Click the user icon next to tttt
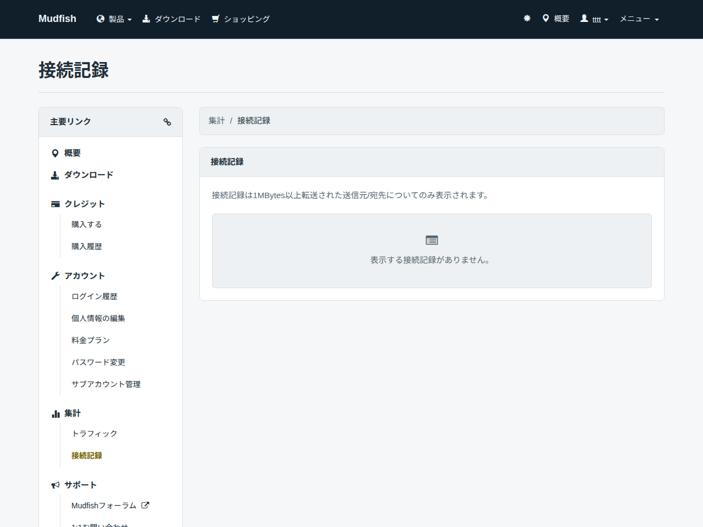The image size is (703, 527). tap(584, 19)
